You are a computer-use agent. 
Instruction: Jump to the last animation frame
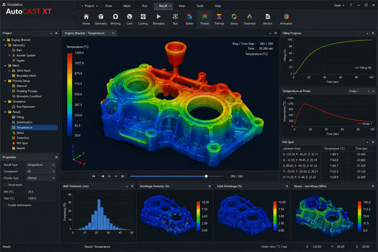[123, 176]
